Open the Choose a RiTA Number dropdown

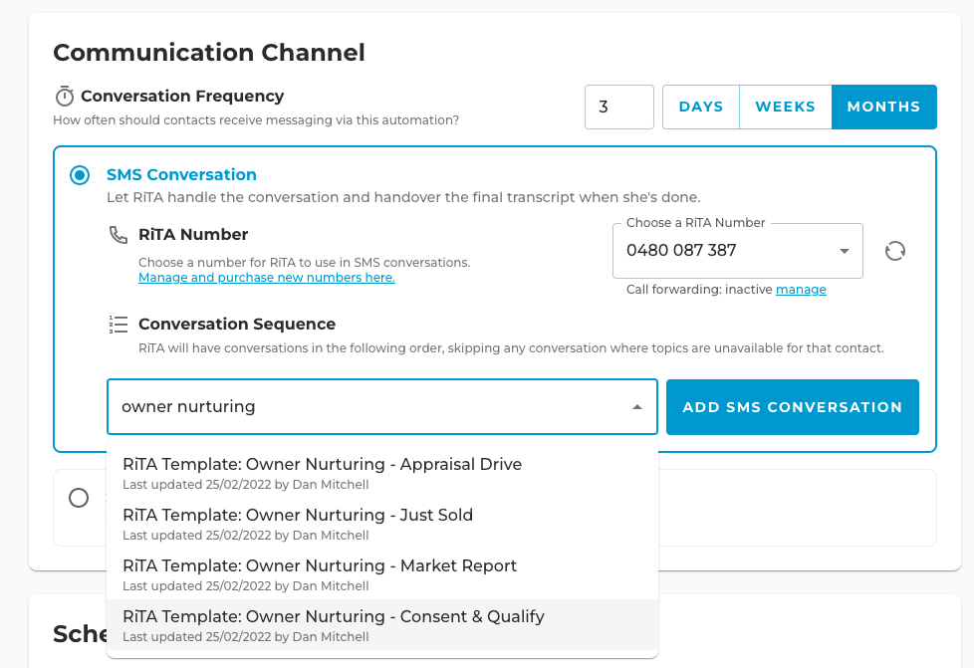[x=737, y=251]
